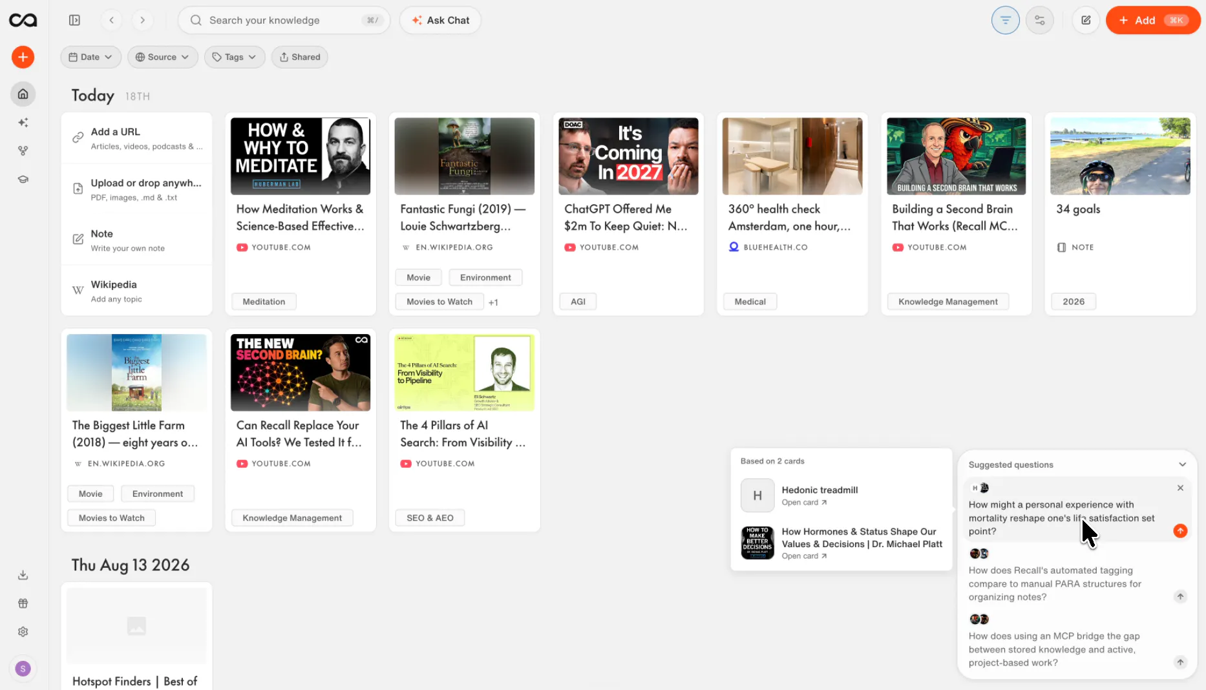Go forward with right arrow button
This screenshot has height=690, width=1206.
[x=143, y=20]
